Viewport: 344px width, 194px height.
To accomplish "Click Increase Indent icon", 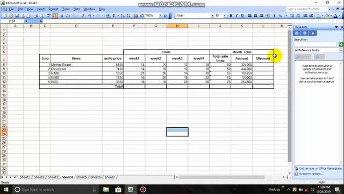I will pyautogui.click(x=311, y=16).
